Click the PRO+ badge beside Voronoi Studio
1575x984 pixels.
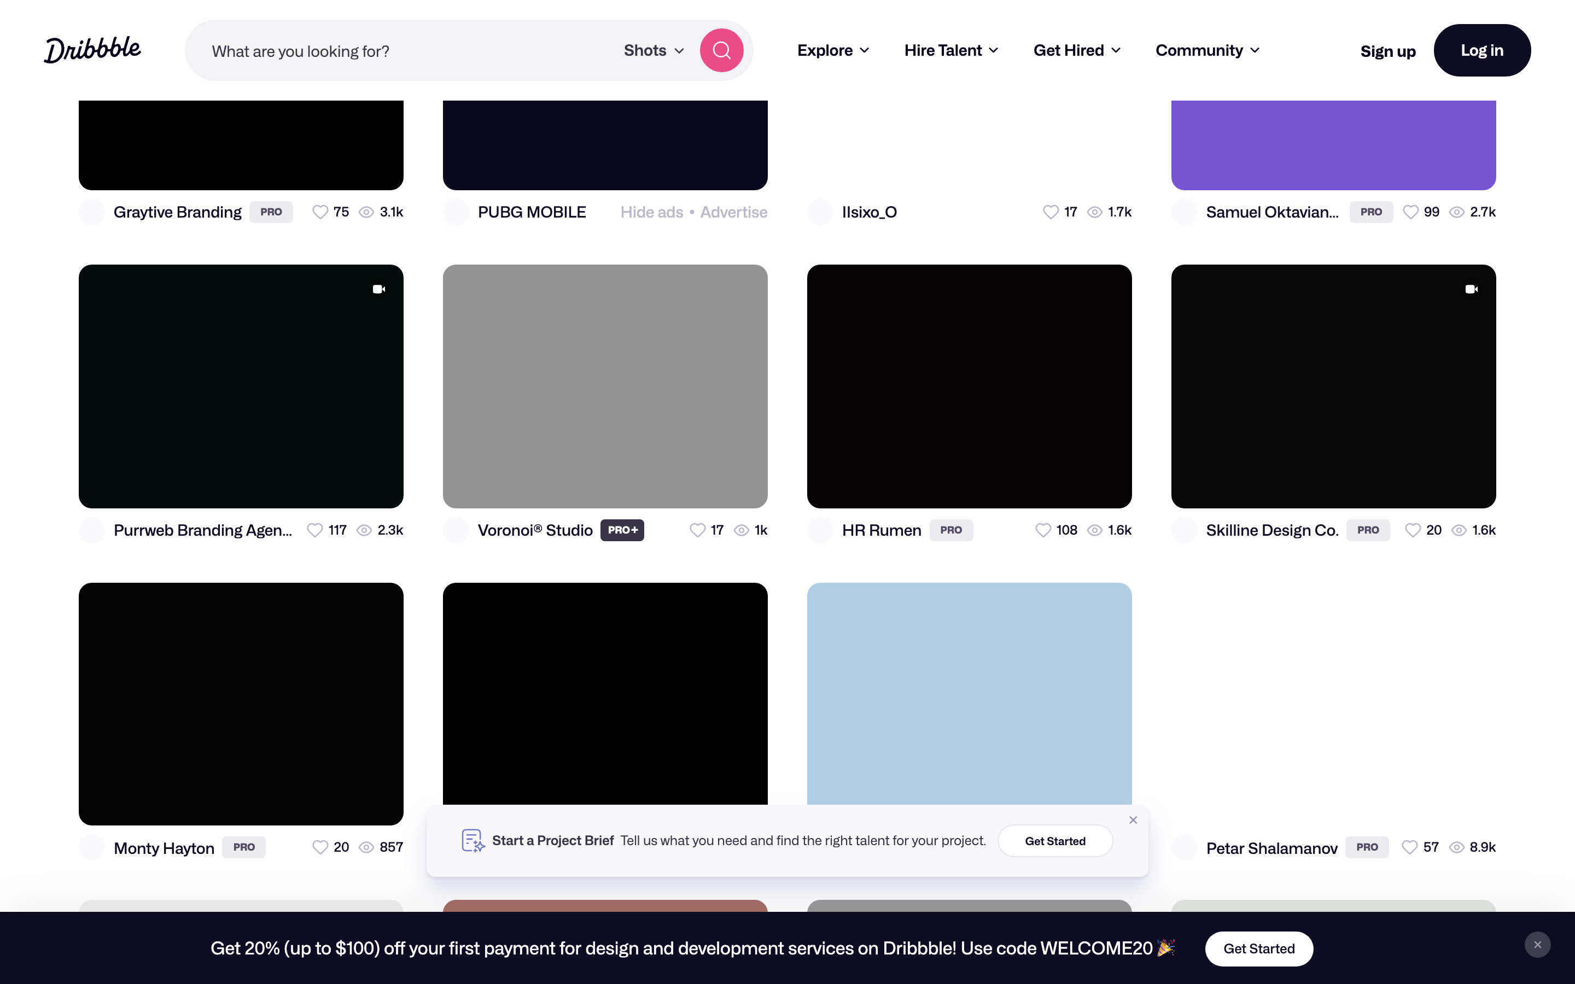pos(622,530)
